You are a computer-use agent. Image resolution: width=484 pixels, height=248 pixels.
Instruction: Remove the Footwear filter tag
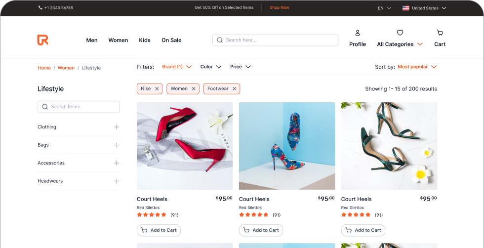point(235,89)
